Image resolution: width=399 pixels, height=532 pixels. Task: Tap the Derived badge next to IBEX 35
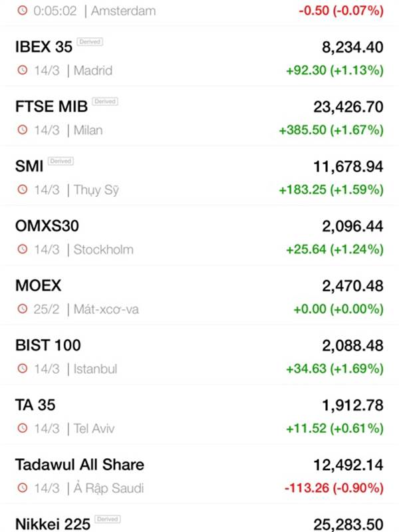pos(90,42)
